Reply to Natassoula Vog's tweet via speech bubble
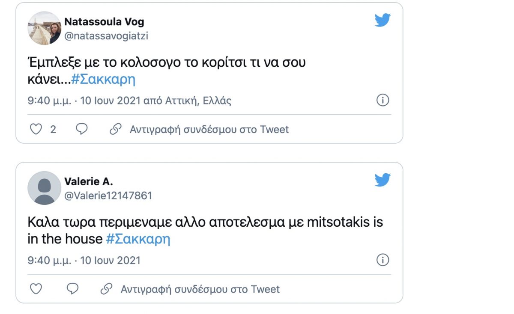The height and width of the screenshot is (314, 514). point(81,129)
